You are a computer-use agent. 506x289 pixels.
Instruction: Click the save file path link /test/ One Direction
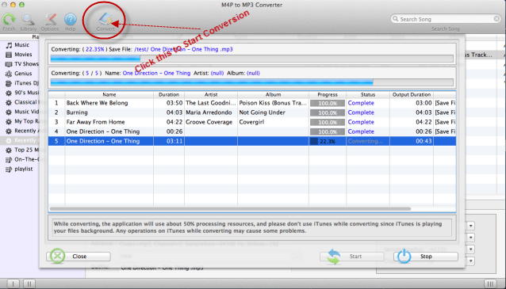tap(184, 49)
